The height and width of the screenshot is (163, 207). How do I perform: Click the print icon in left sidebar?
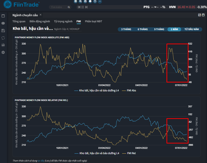pos(3,45)
